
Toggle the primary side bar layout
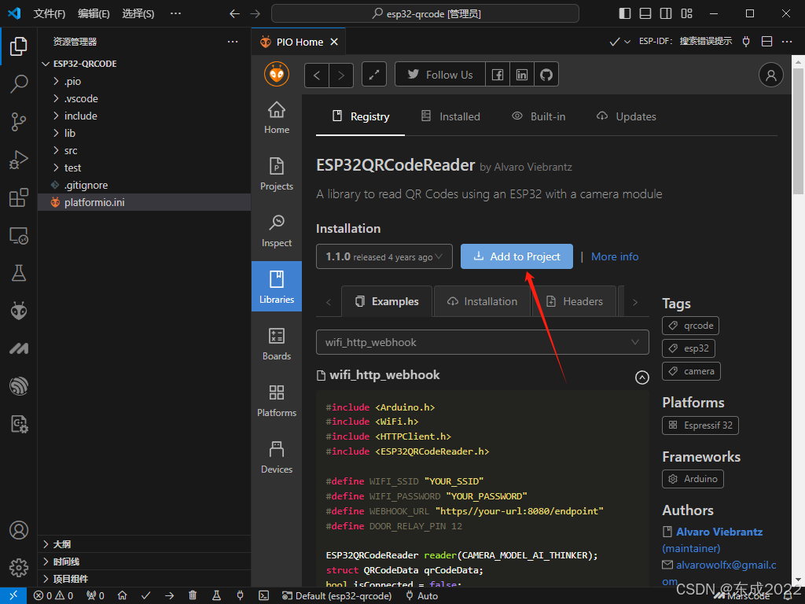625,13
